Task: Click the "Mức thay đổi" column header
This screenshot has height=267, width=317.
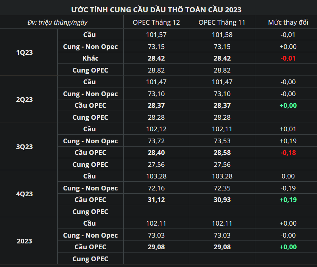Action: click(288, 22)
